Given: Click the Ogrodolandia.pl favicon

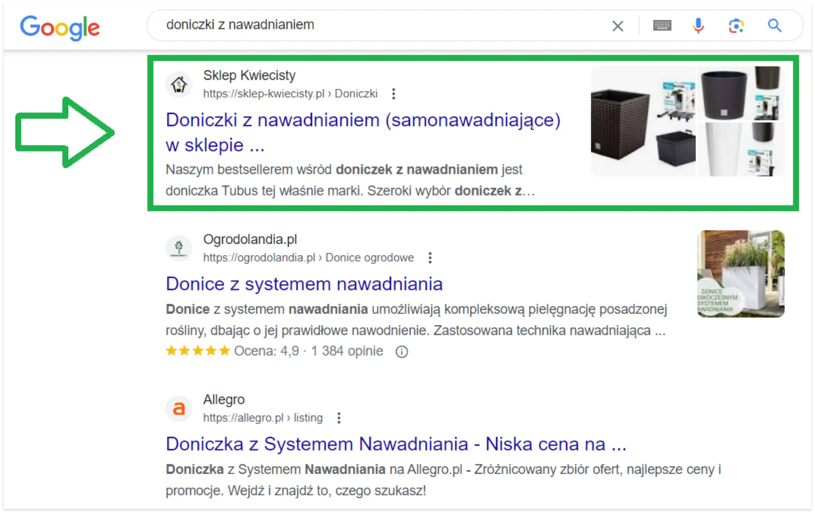Looking at the screenshot, I should click(179, 248).
